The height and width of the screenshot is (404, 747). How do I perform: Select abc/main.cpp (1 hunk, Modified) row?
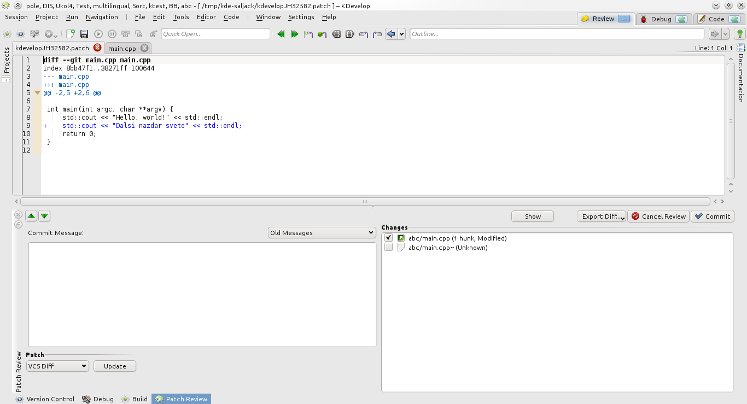[557, 238]
